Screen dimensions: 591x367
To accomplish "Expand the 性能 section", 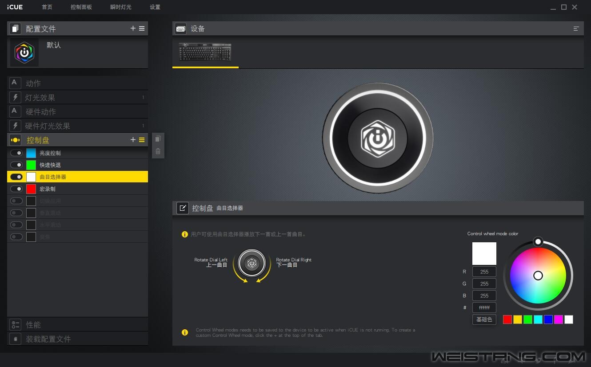I will (77, 324).
